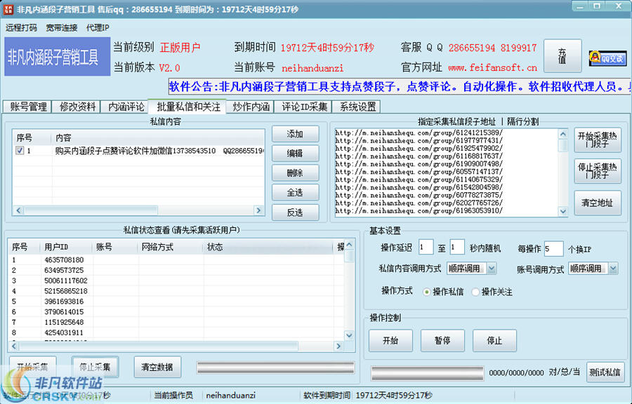Click the 账号 column header
632x404 pixels.
[x=115, y=247]
